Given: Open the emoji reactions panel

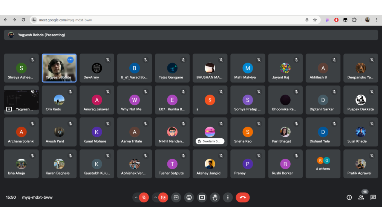Looking at the screenshot, I should click(x=189, y=198).
